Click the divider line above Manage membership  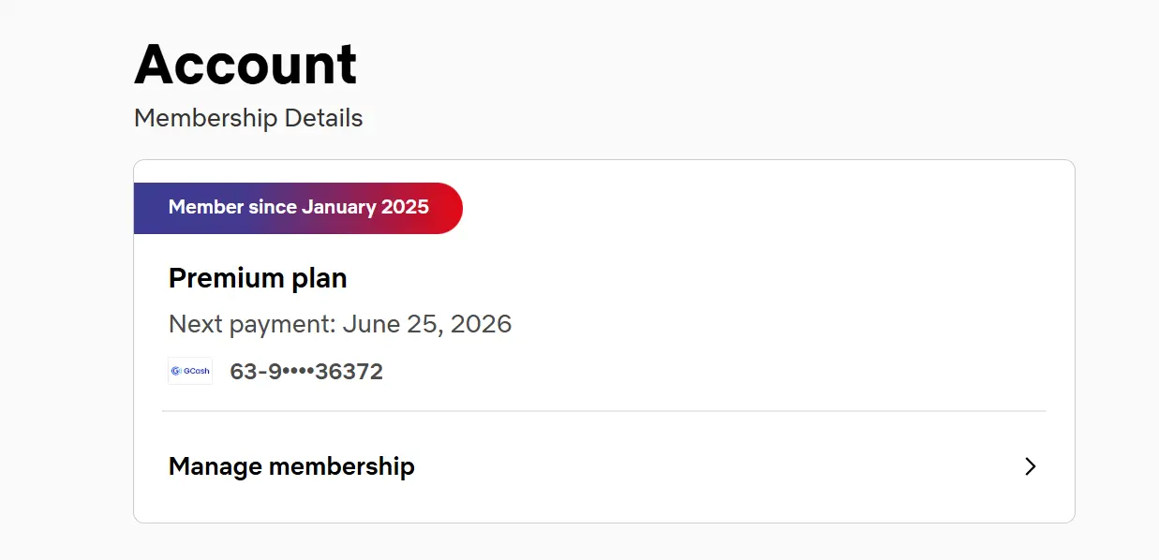click(x=604, y=411)
